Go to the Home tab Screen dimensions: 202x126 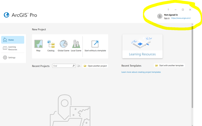coord(13,40)
